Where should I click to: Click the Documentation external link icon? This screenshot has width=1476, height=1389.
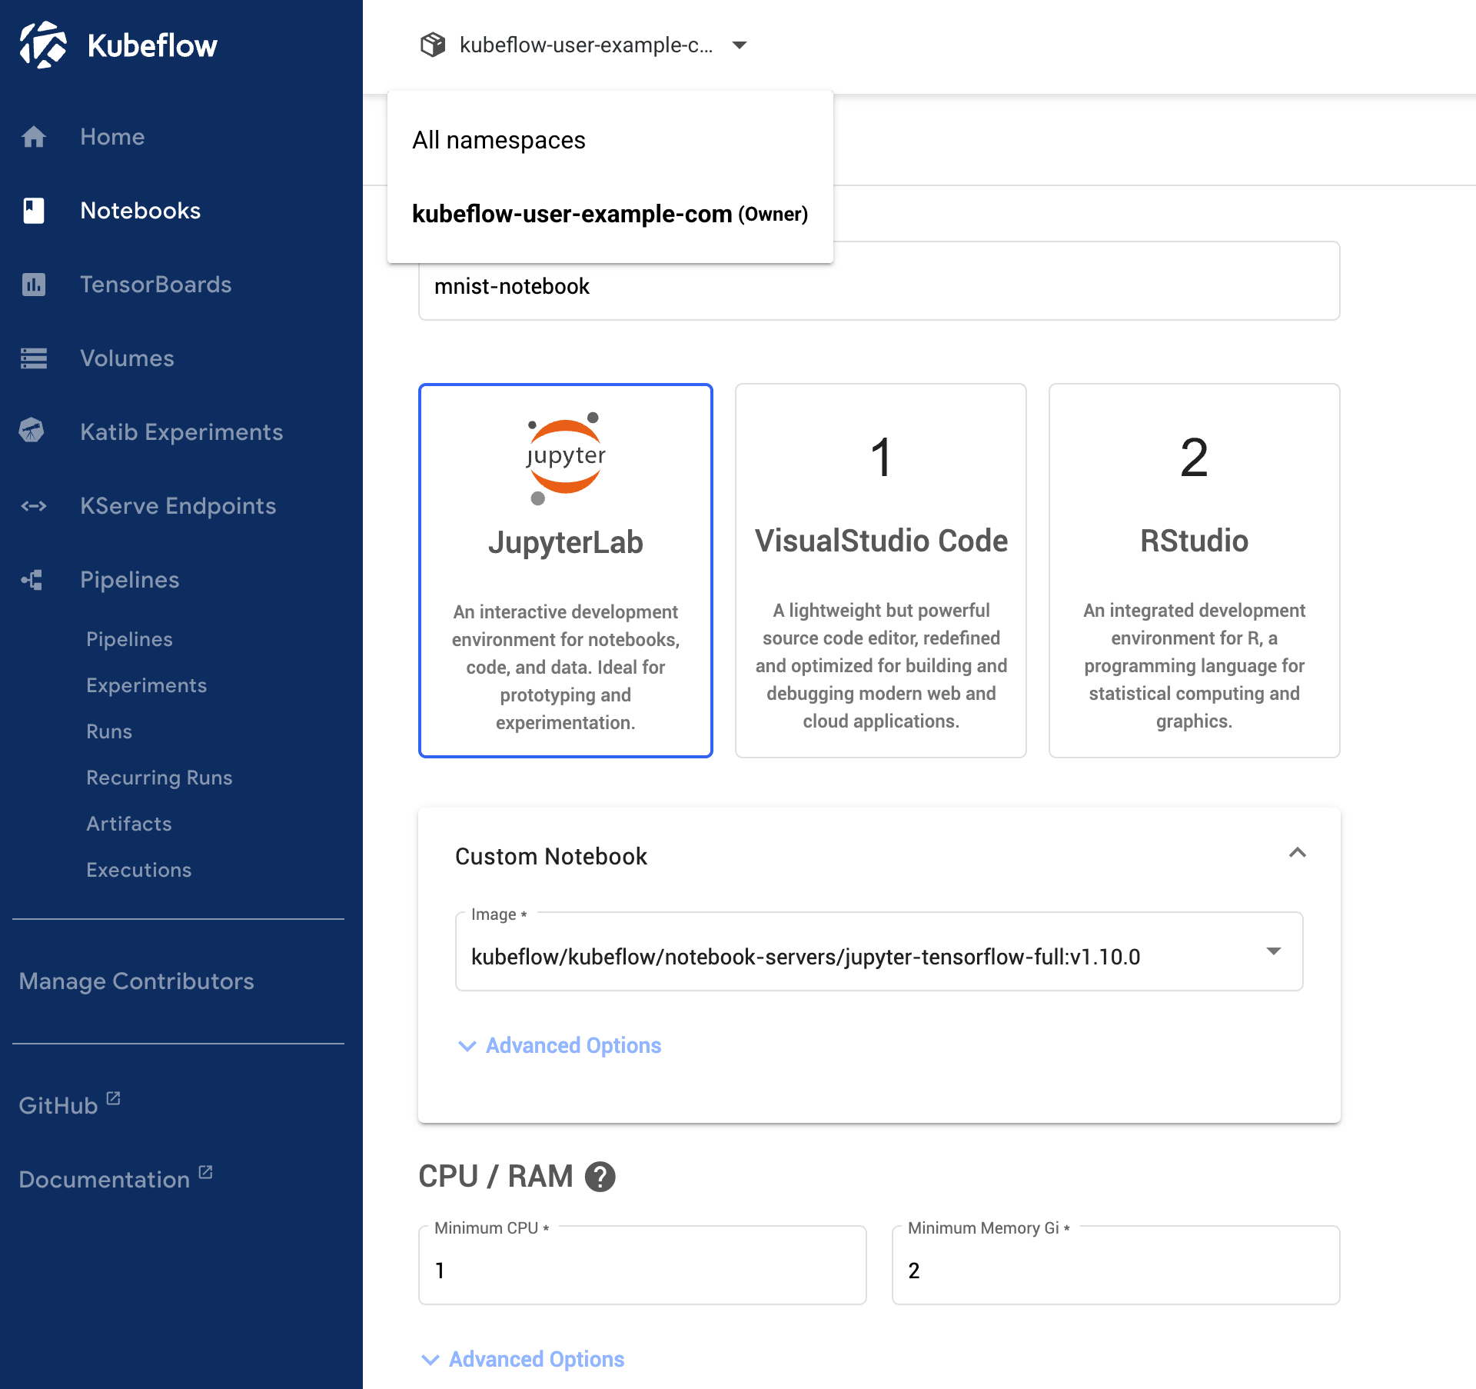point(205,1172)
